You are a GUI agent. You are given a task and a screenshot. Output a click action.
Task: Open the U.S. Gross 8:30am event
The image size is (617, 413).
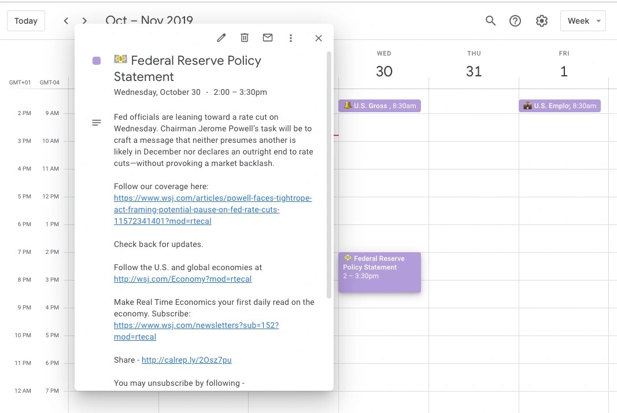380,106
